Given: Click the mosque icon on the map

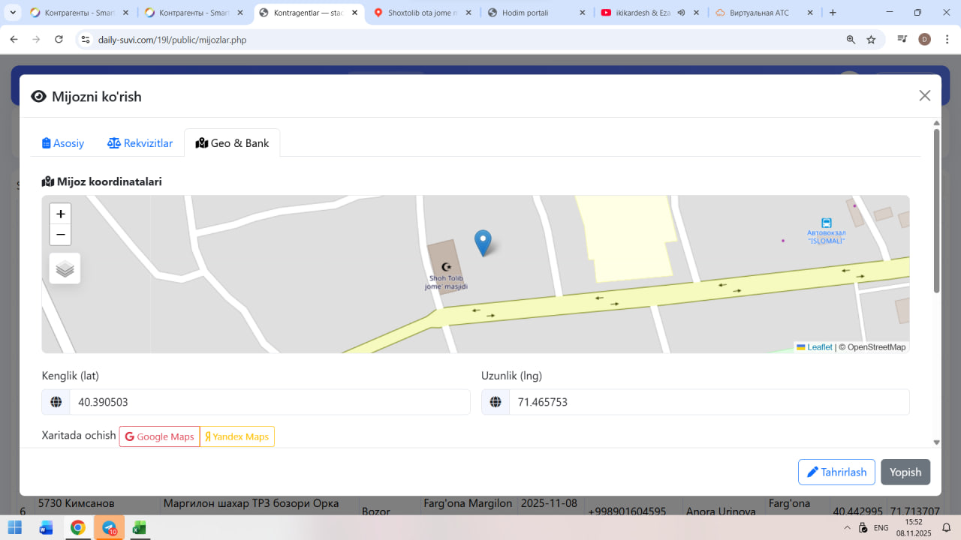Looking at the screenshot, I should click(x=447, y=266).
